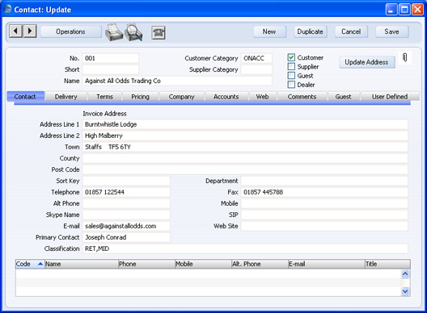The image size is (427, 313).
Task: Click the Code column sort arrow
Action: (x=40, y=264)
